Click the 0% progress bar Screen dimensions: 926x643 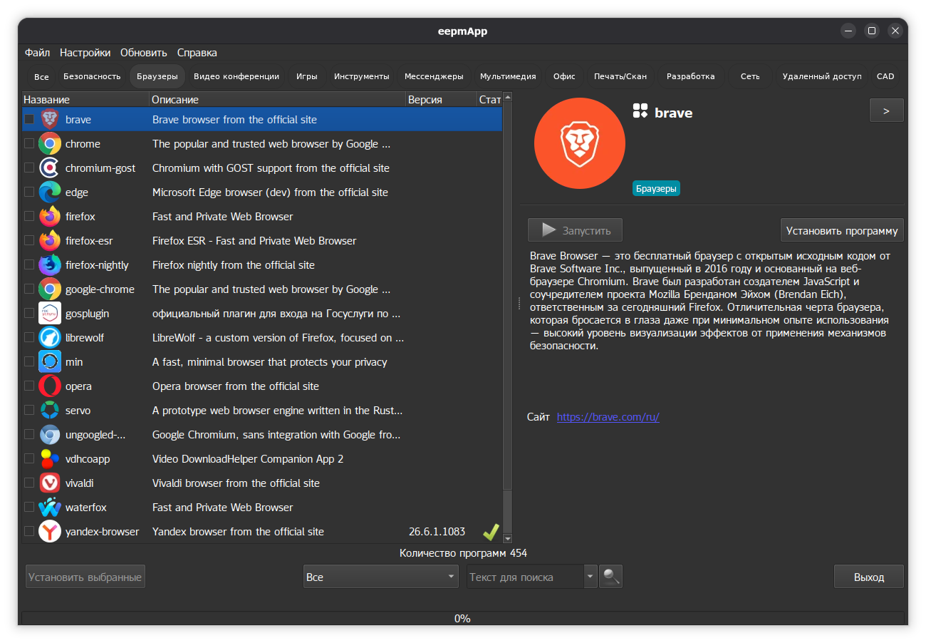pyautogui.click(x=463, y=618)
